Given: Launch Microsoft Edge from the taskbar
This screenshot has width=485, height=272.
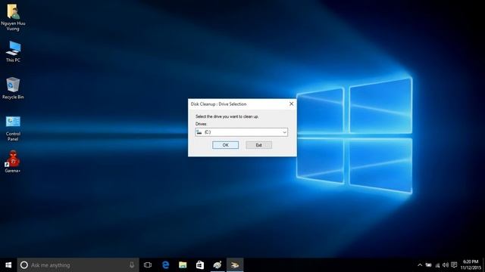Looking at the screenshot, I should [x=165, y=265].
